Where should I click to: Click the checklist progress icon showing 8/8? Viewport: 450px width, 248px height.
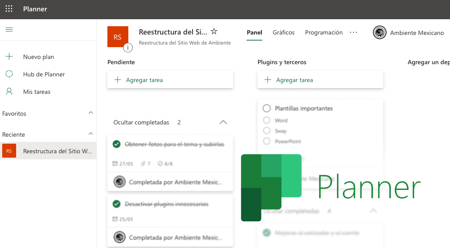160,164
